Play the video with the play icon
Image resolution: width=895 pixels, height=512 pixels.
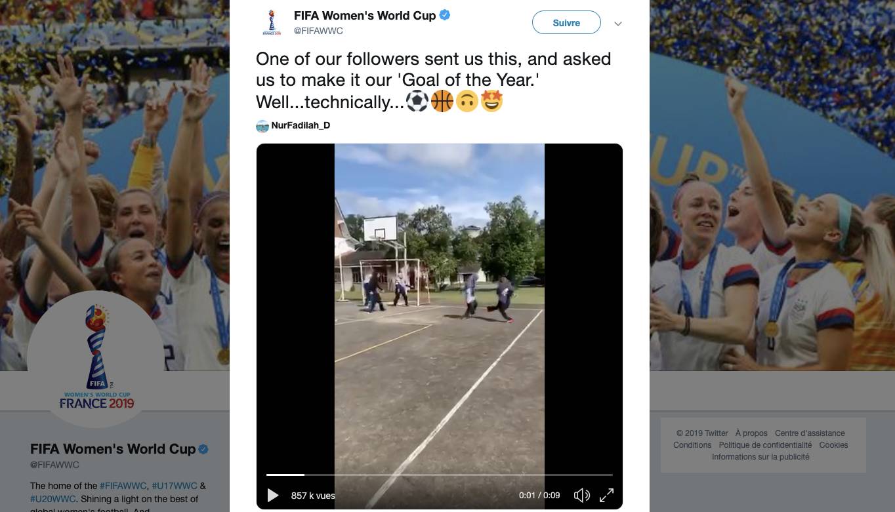(x=273, y=496)
